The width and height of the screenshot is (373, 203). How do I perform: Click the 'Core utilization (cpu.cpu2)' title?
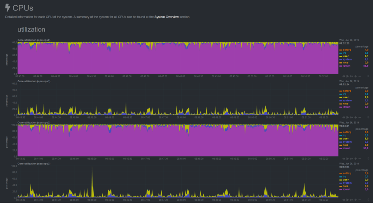pos(34,122)
